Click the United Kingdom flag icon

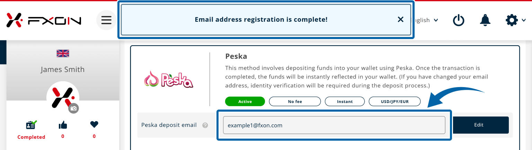pos(63,53)
